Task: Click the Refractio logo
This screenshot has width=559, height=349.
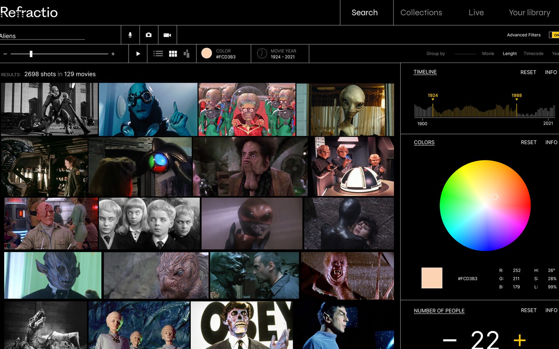Action: 29,12
